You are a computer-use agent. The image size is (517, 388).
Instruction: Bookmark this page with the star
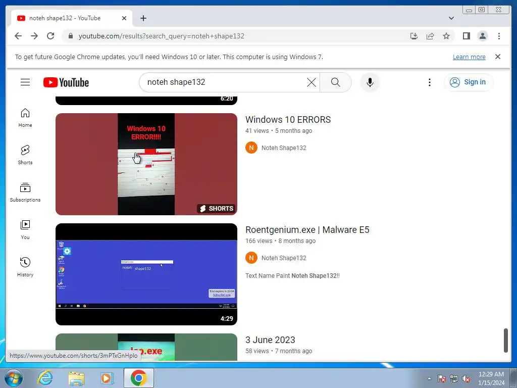(446, 36)
